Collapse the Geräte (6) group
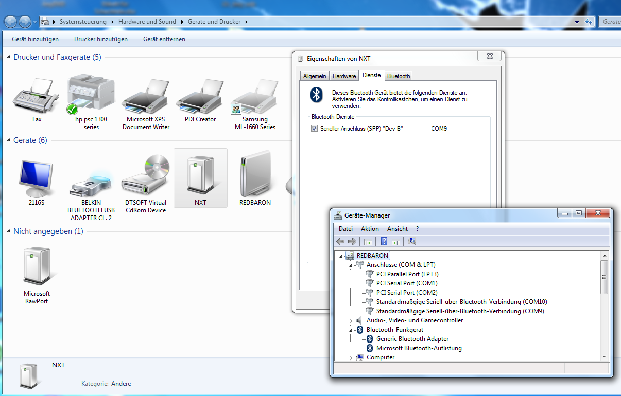Screen dimensions: 621x396 pos(8,140)
